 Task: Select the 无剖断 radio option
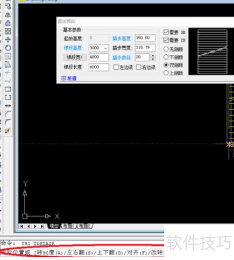[x=166, y=49]
